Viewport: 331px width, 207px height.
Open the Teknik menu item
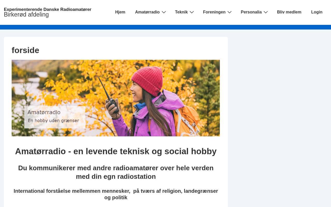(181, 12)
